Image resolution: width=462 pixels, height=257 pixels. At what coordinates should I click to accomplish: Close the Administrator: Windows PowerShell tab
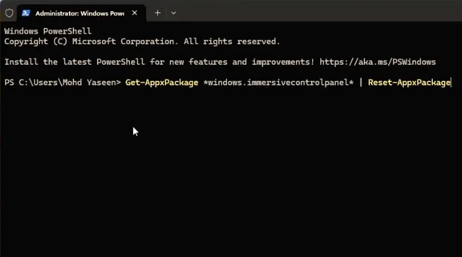135,13
